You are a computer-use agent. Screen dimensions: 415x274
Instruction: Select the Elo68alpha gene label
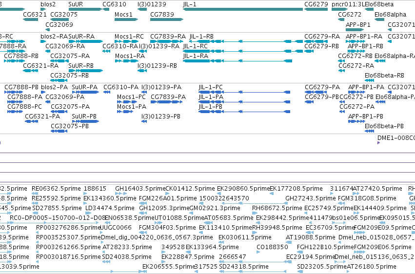[x=390, y=14]
